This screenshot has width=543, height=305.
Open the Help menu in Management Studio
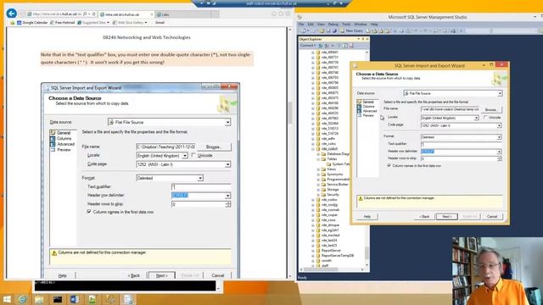374,25
